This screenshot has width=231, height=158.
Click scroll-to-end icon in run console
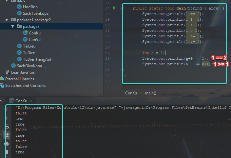[x=7, y=135]
